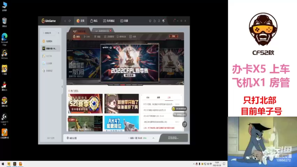Click the folder icon in WeGame header
Viewport: 297px width, 167px height.
tap(154, 21)
